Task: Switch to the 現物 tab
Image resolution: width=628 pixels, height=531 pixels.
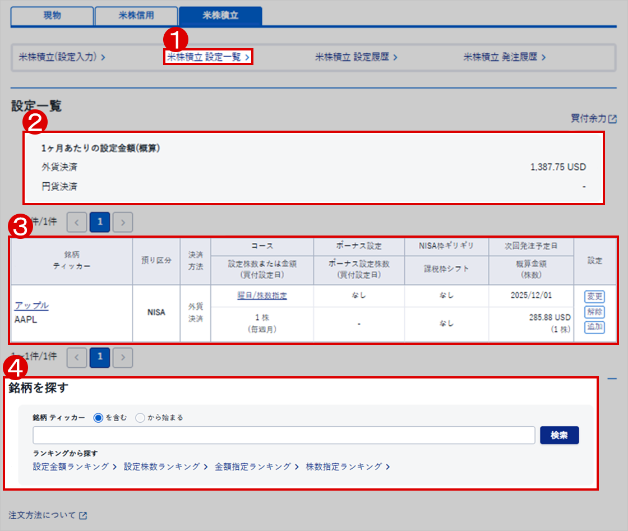Action: coord(51,16)
